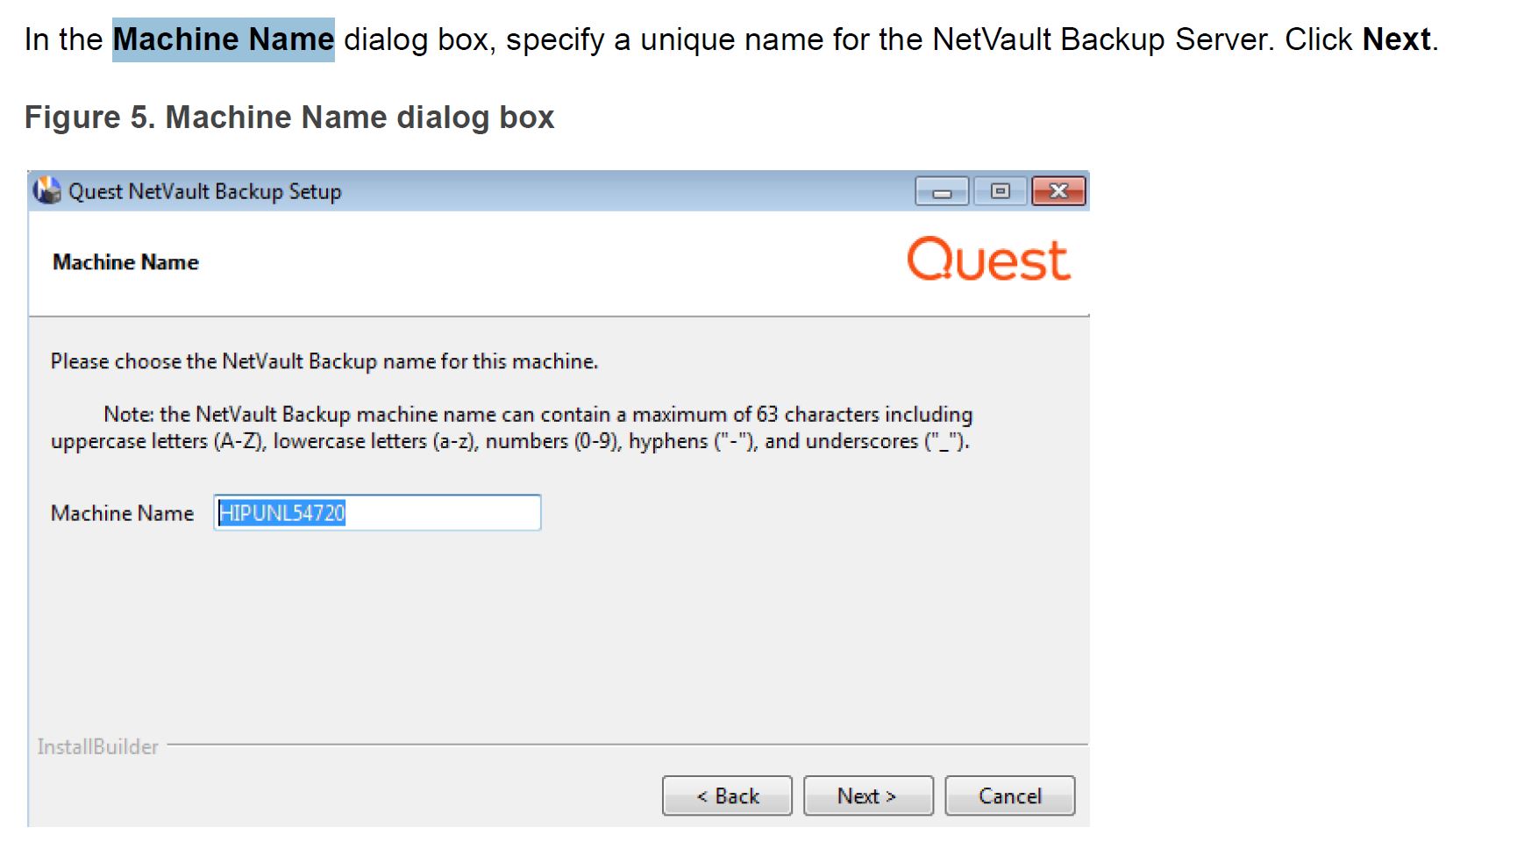The height and width of the screenshot is (863, 1517).
Task: Click the highlighted Machine Name text in document
Action: [223, 39]
